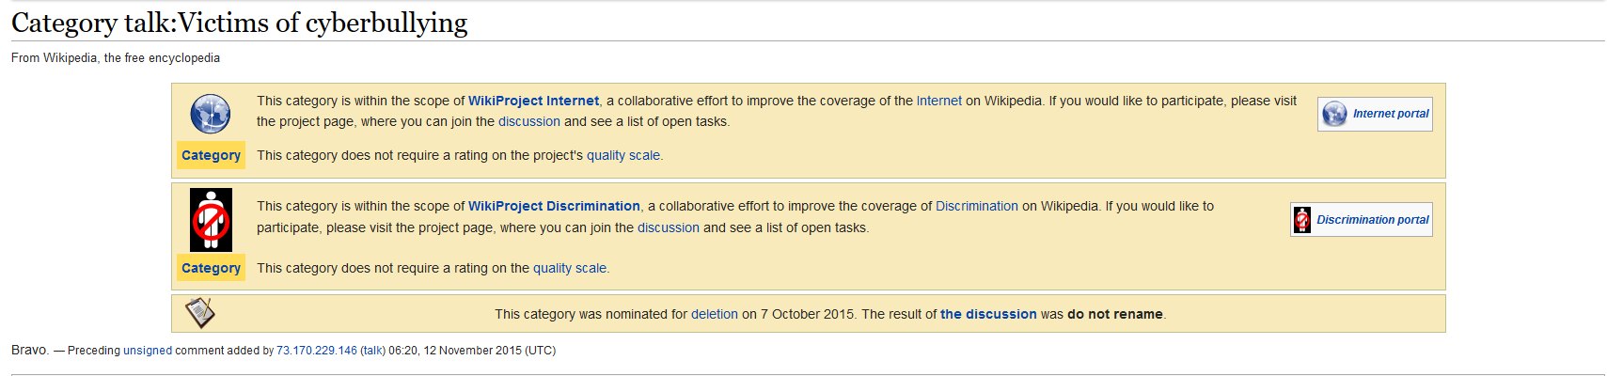The width and height of the screenshot is (1607, 376).
Task: Follow the Internet article link
Action: coord(939,101)
